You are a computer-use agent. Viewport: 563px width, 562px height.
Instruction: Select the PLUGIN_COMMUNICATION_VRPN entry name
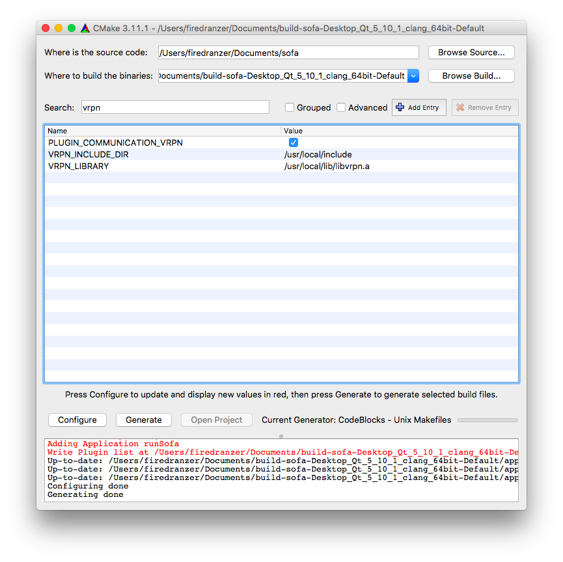115,142
